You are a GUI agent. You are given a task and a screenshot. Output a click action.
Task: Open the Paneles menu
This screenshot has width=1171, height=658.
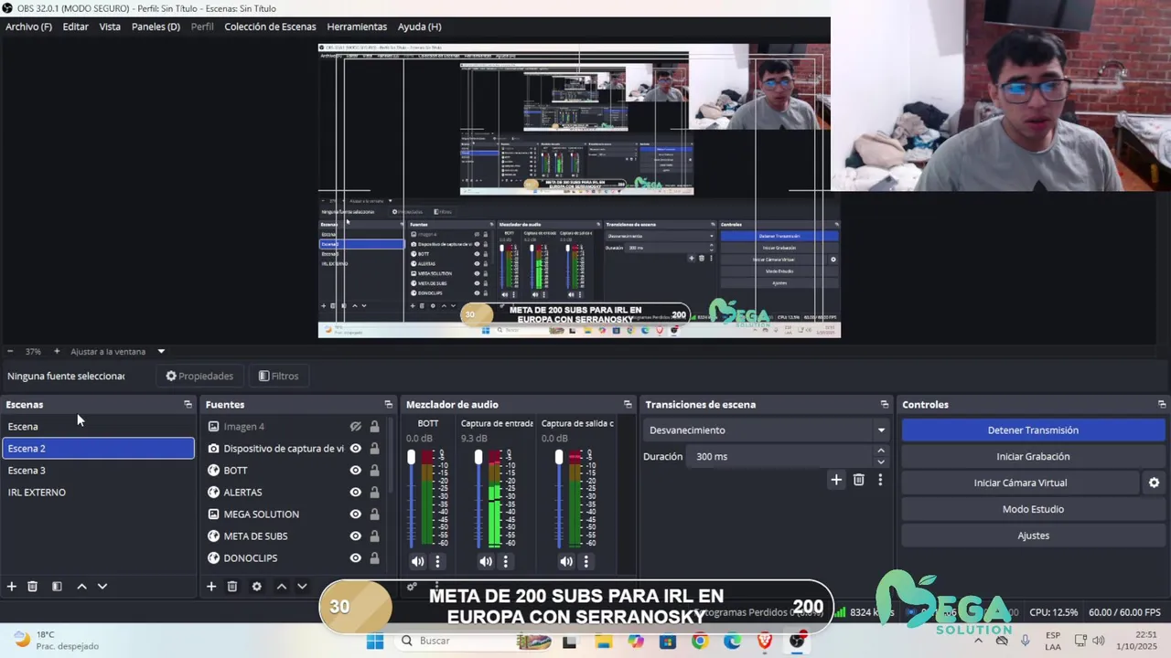pyautogui.click(x=156, y=27)
